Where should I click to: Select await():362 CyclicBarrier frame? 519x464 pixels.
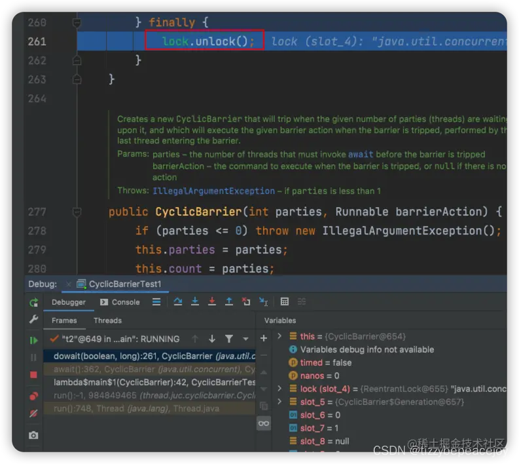[x=149, y=369]
